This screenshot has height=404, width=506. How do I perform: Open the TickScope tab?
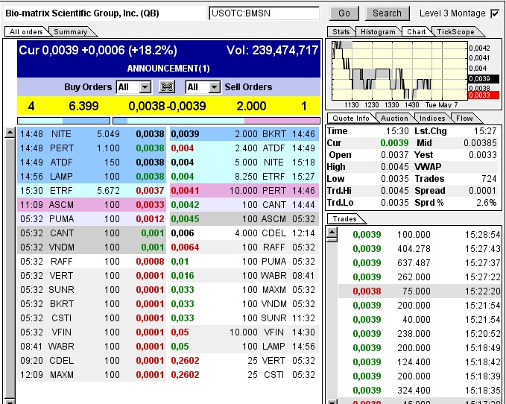(x=455, y=31)
